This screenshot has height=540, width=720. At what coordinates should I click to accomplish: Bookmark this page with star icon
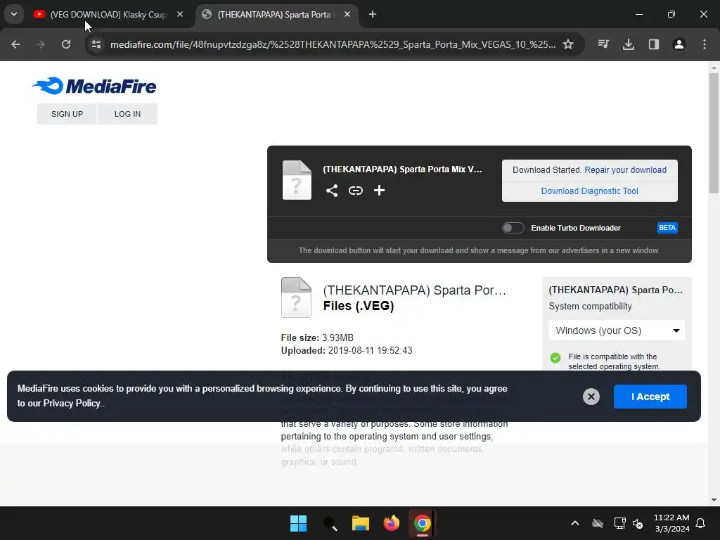click(x=568, y=44)
